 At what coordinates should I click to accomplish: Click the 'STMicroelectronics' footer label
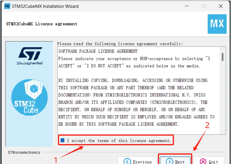tap(24, 152)
